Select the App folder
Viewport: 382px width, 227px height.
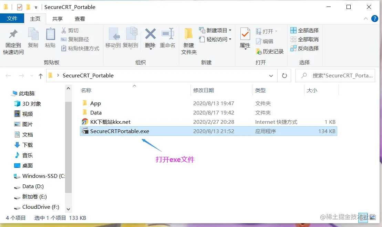click(208, 104)
